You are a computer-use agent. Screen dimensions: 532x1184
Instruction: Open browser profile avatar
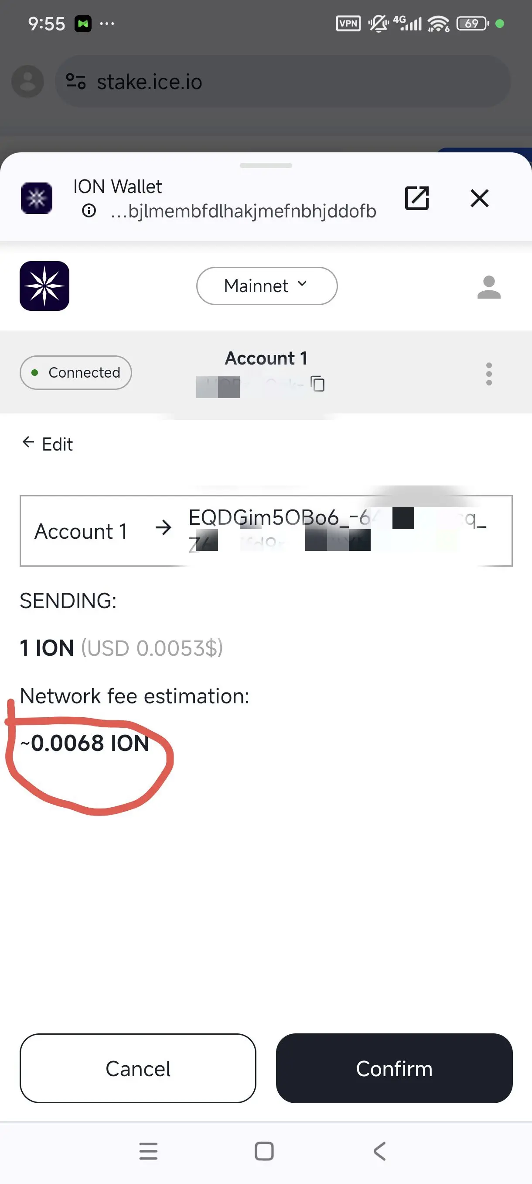click(27, 81)
